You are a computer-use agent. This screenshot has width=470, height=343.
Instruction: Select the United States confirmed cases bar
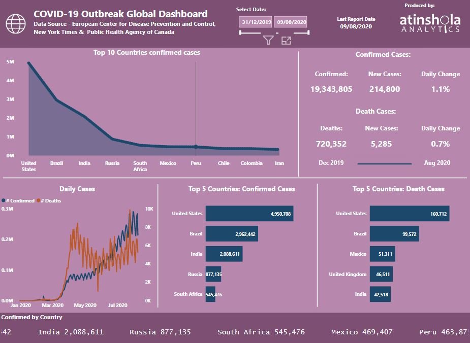point(249,214)
